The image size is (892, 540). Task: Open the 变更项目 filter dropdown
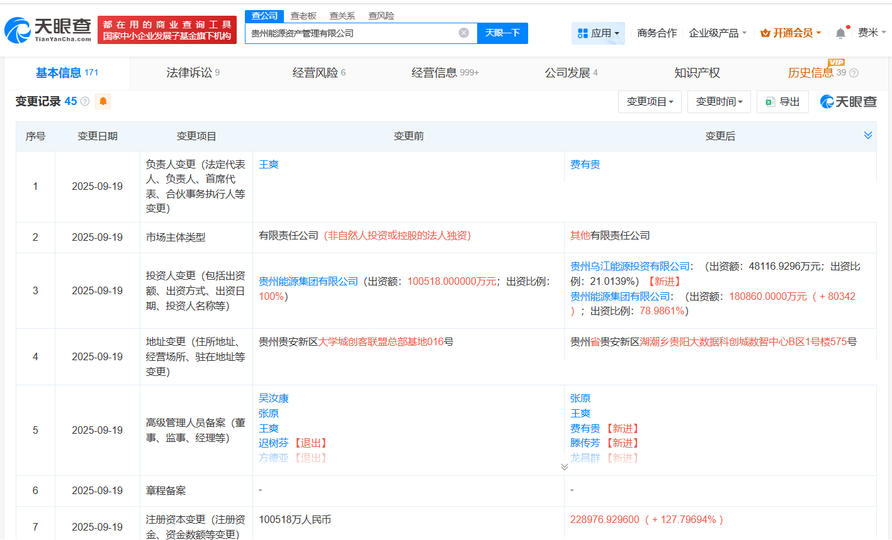pyautogui.click(x=649, y=101)
